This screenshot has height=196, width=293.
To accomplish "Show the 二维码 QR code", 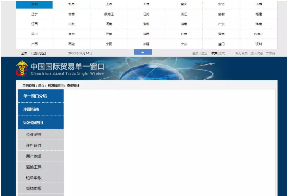I will tap(270, 54).
